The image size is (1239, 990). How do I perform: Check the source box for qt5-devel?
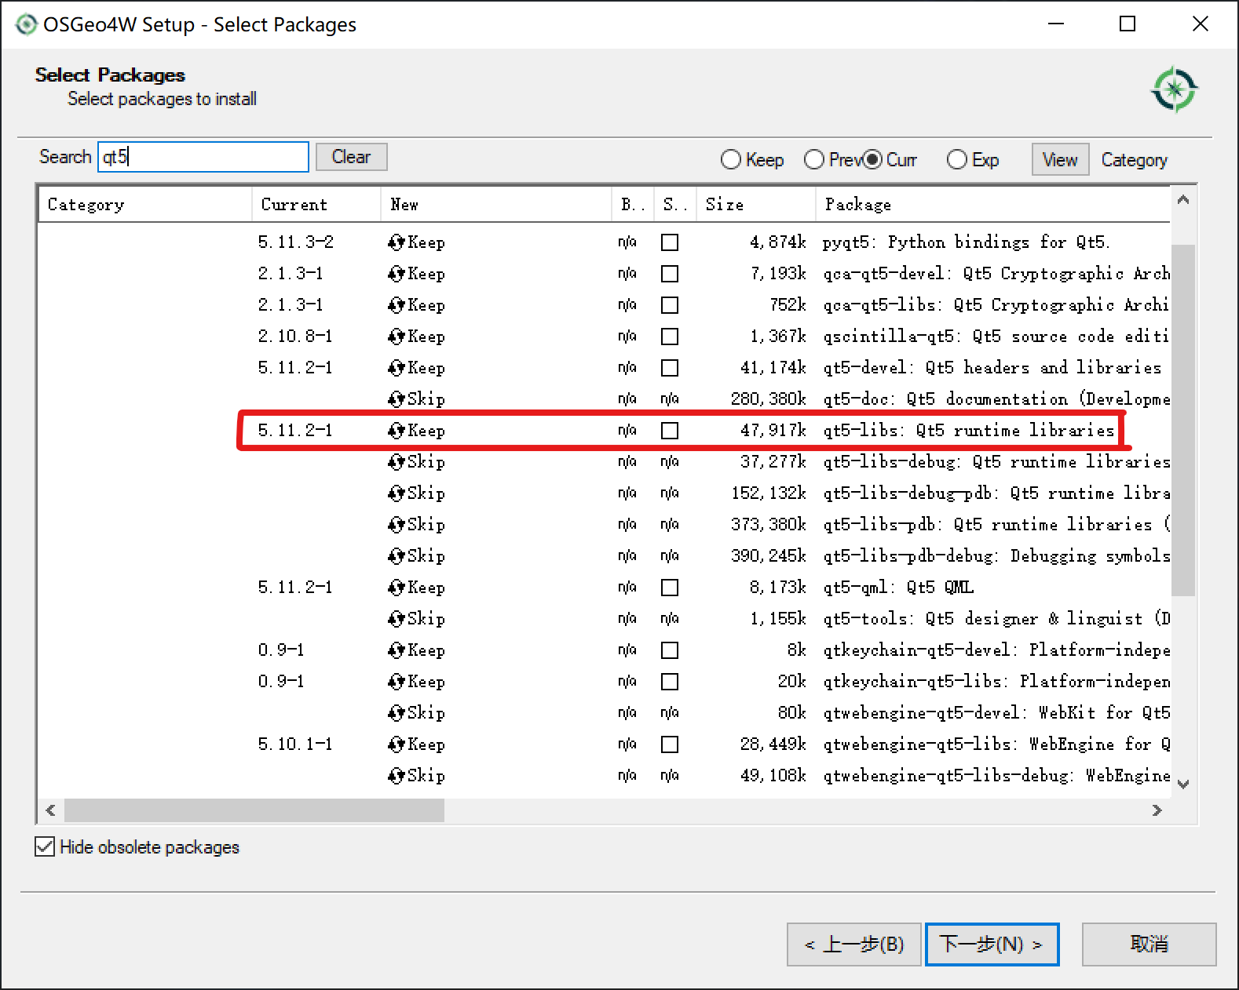(x=670, y=368)
